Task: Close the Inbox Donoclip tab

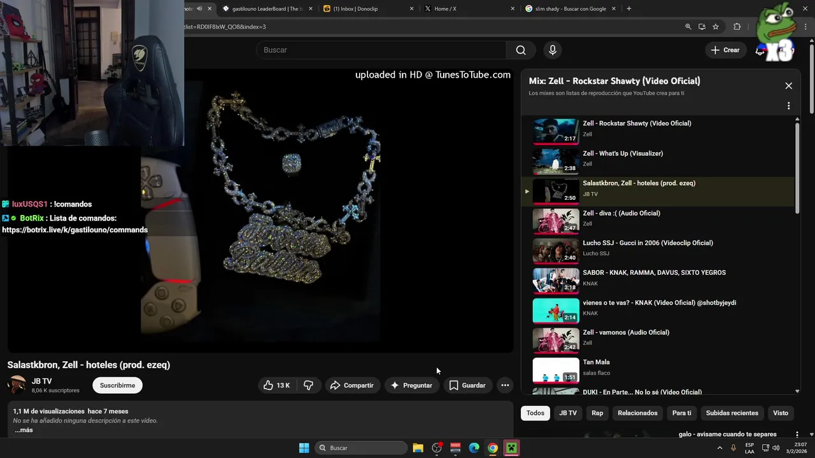Action: point(411,9)
